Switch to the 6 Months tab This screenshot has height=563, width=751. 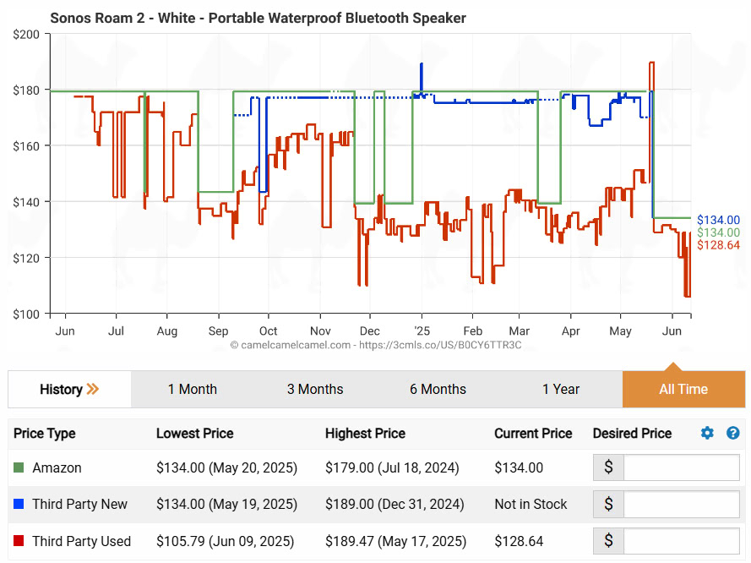pos(438,389)
